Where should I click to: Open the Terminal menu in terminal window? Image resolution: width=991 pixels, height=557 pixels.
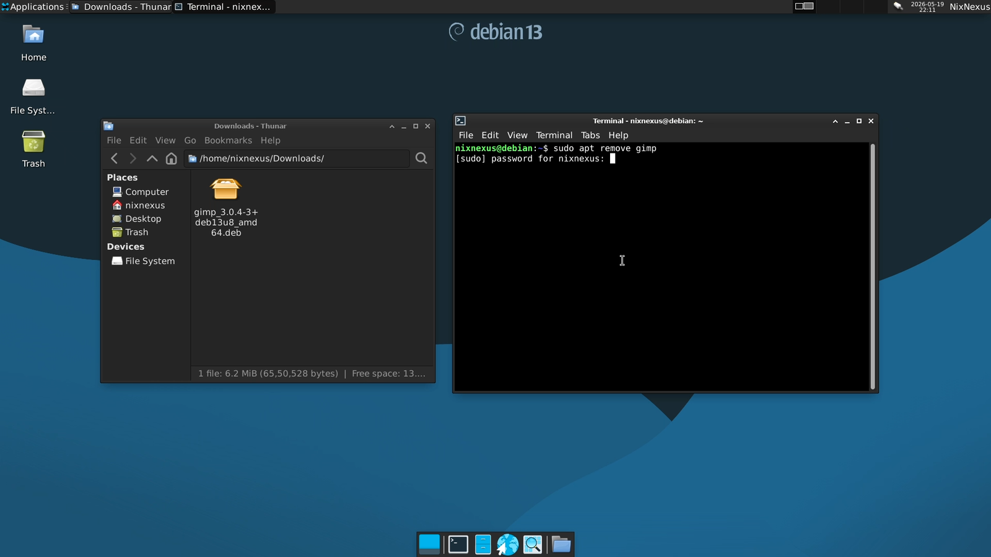point(554,135)
